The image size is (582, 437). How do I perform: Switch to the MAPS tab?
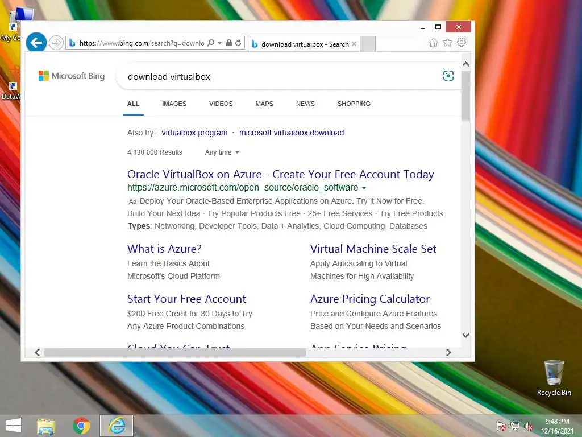point(264,104)
